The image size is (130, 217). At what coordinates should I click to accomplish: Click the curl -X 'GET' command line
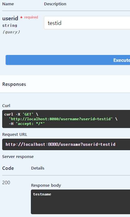(21, 114)
